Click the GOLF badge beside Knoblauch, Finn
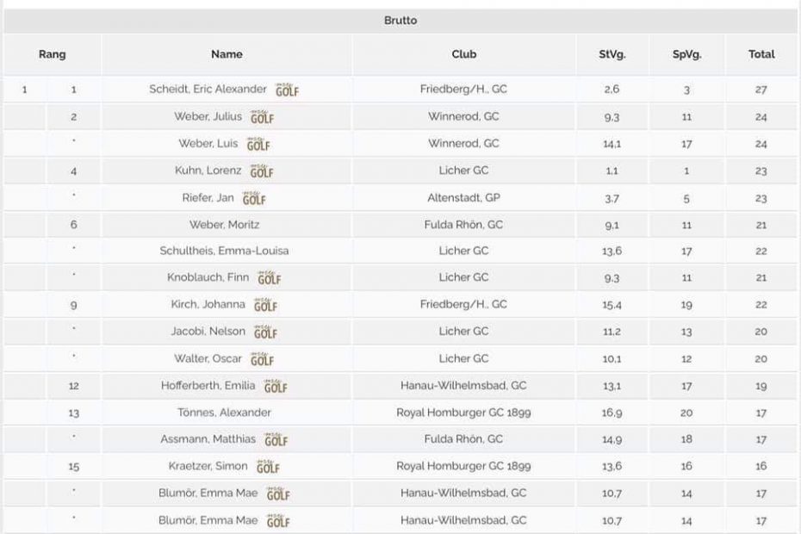The image size is (801, 534). (270, 278)
